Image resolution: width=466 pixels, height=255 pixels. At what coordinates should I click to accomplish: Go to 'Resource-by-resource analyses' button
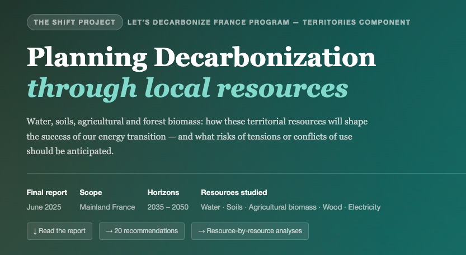250,231
